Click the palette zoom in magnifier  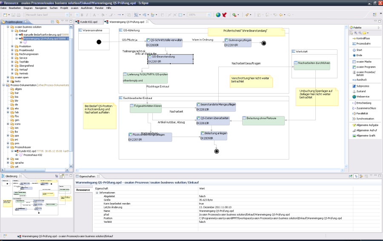(x=356, y=33)
